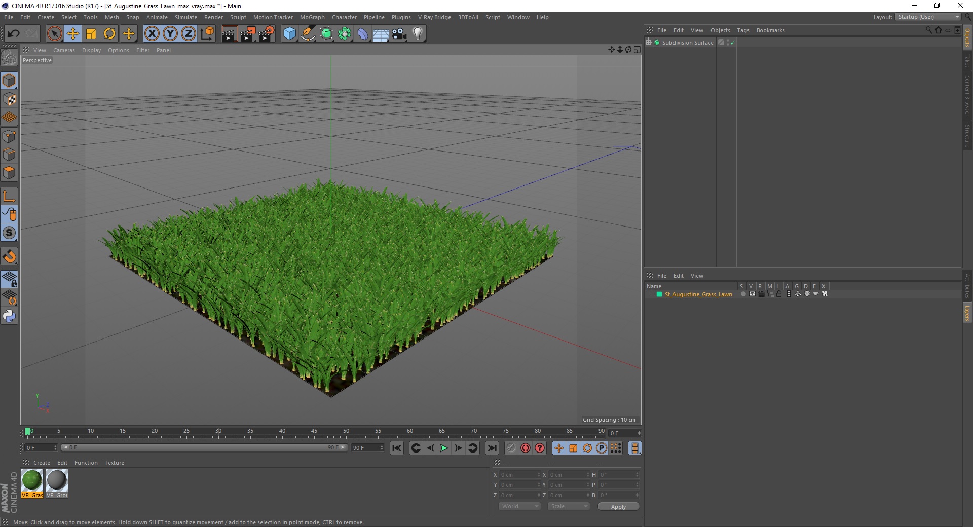Open viewport Display menu
Viewport: 973px width, 527px height.
tap(91, 50)
